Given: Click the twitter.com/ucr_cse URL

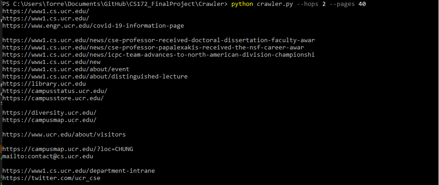Looking at the screenshot, I should point(51,178).
